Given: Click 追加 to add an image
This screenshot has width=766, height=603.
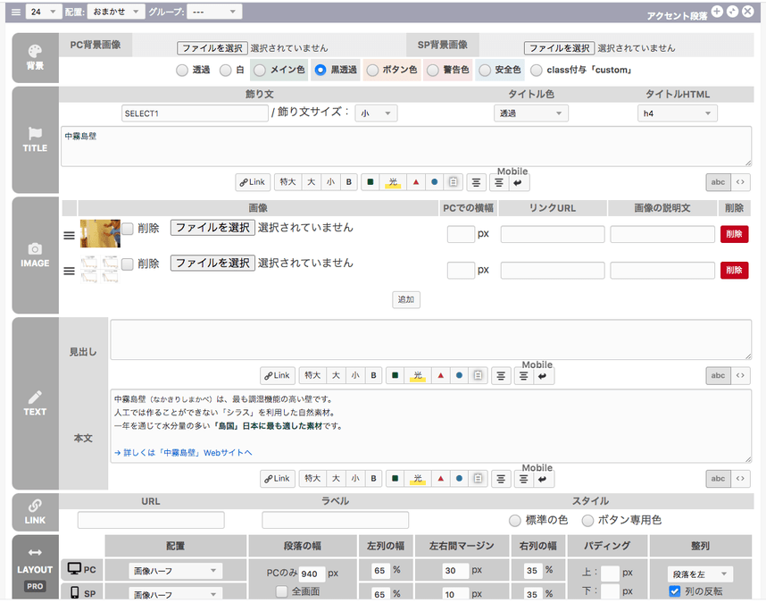Looking at the screenshot, I should point(406,300).
